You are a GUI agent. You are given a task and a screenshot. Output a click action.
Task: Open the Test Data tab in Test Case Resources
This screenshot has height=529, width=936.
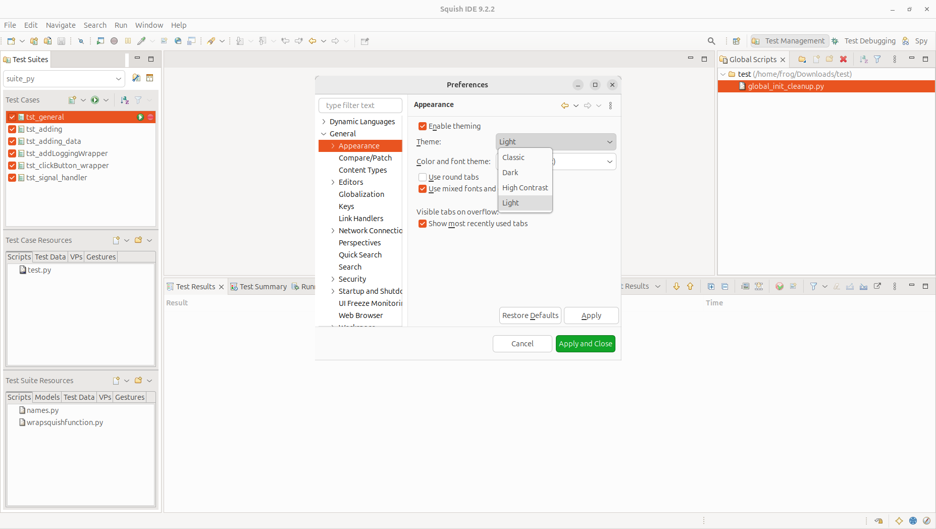pos(50,257)
